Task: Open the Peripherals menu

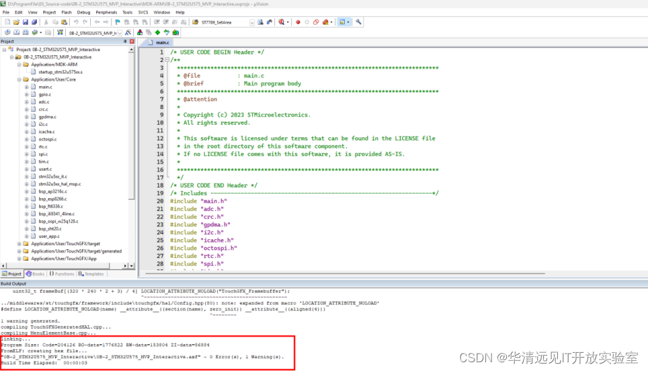Action: [106, 12]
